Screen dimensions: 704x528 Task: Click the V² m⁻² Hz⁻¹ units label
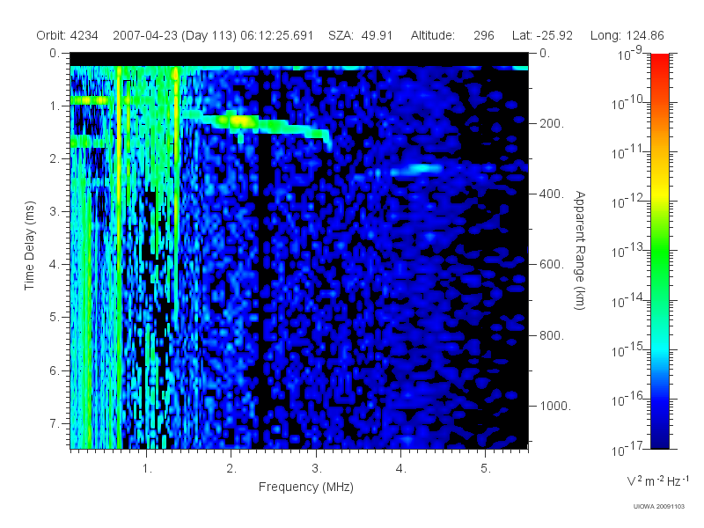657,480
